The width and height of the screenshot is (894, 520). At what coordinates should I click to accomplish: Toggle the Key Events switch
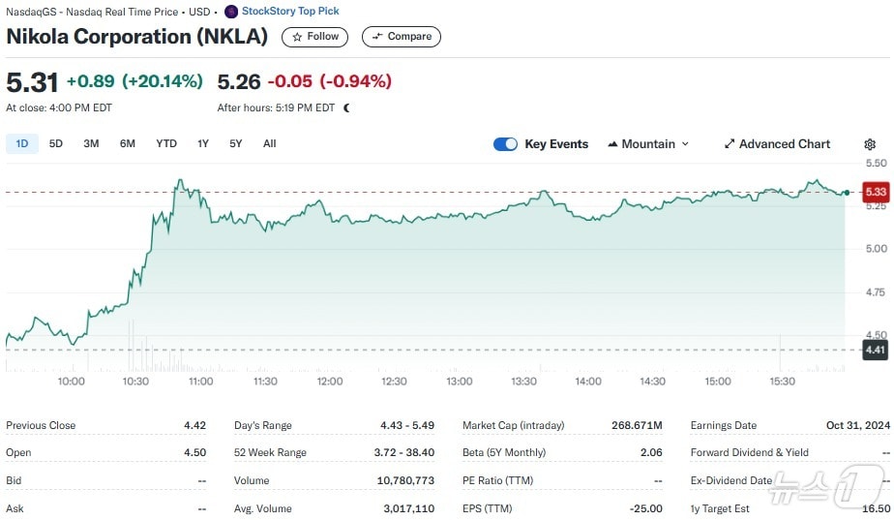(505, 144)
